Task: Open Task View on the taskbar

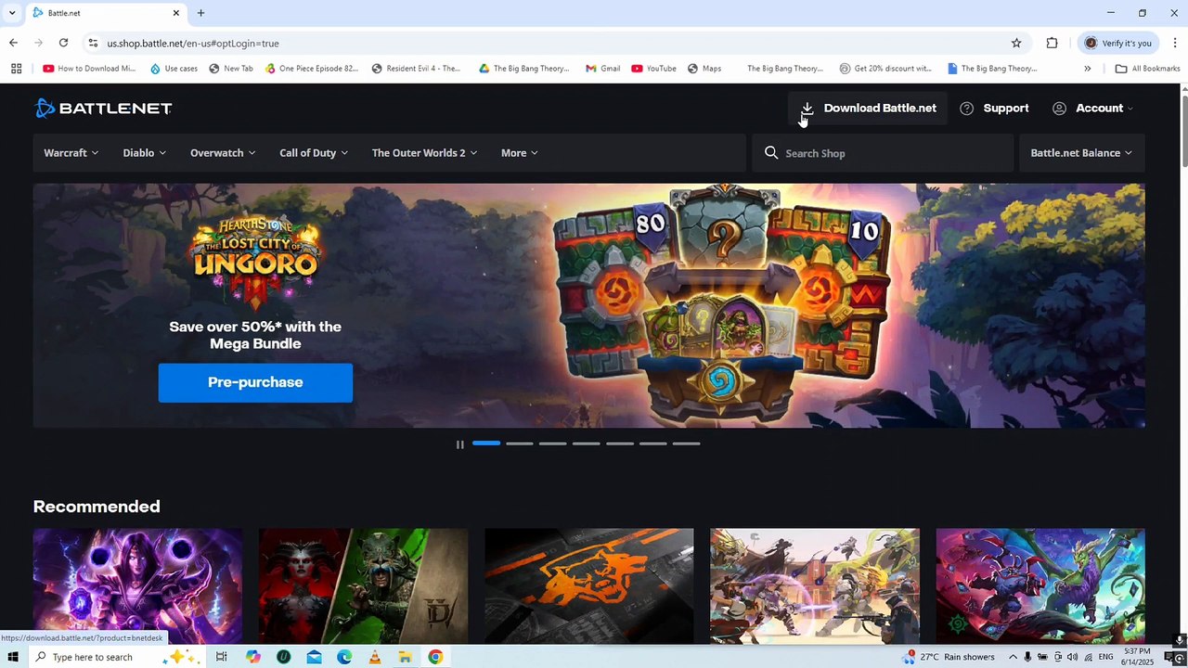Action: point(221,657)
